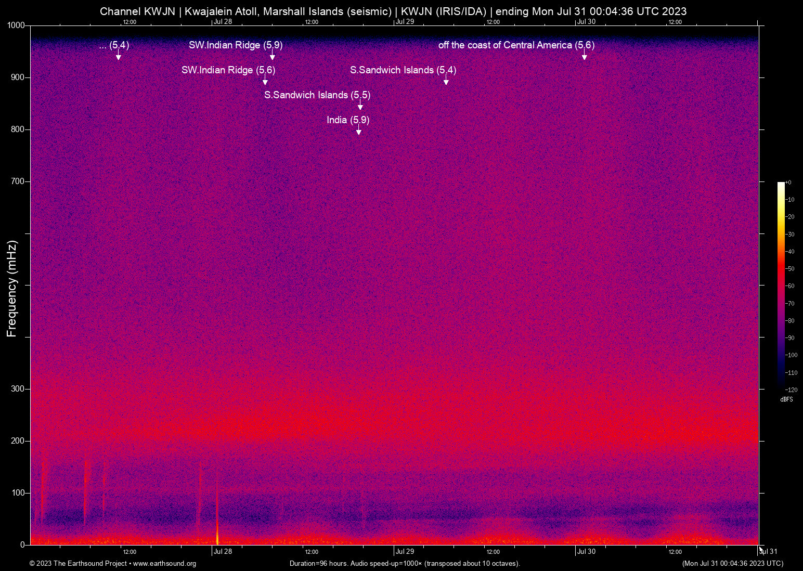Click the arrow below SW.Indian Ridge (5.6)
803x571 pixels.
[265, 82]
